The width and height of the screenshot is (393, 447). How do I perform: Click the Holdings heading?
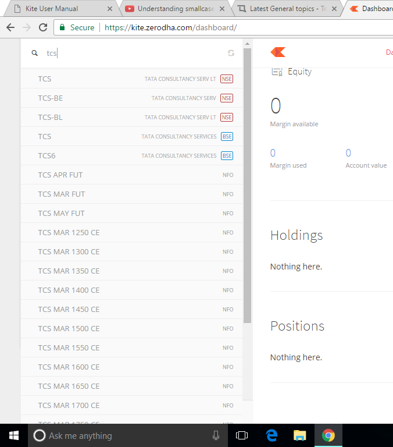point(296,236)
